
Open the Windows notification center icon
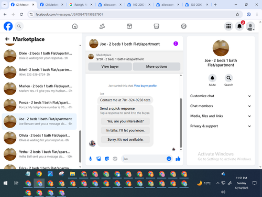click(255, 183)
